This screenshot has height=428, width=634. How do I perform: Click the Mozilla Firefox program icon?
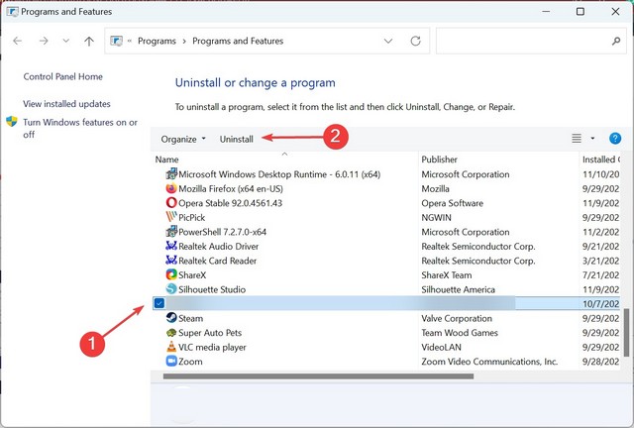tap(171, 188)
